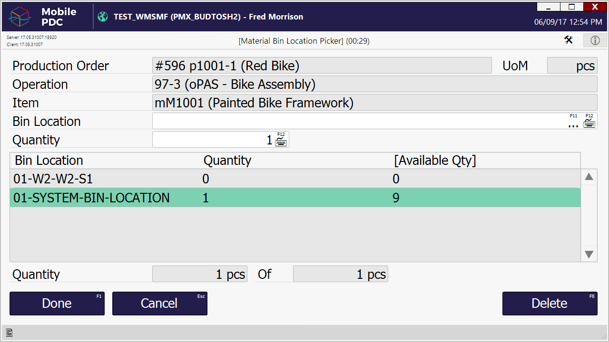Click the Available Qty column header

tap(435, 161)
